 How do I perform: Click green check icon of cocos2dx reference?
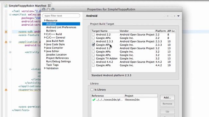[94, 100]
